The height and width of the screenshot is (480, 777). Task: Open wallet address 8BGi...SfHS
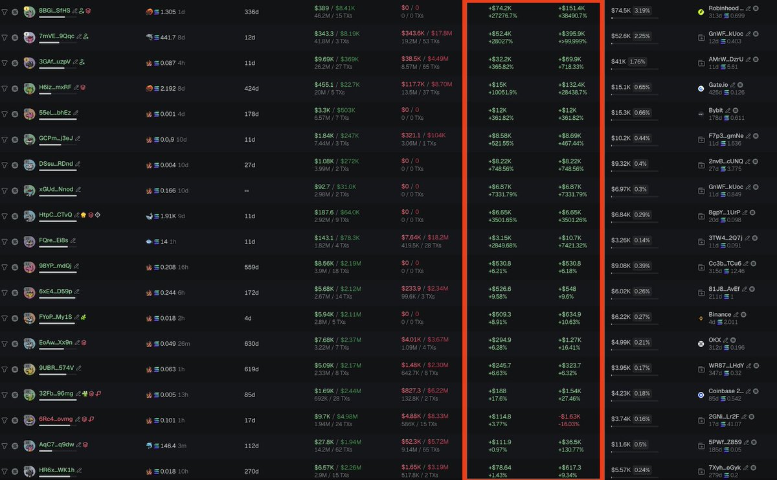(54, 10)
